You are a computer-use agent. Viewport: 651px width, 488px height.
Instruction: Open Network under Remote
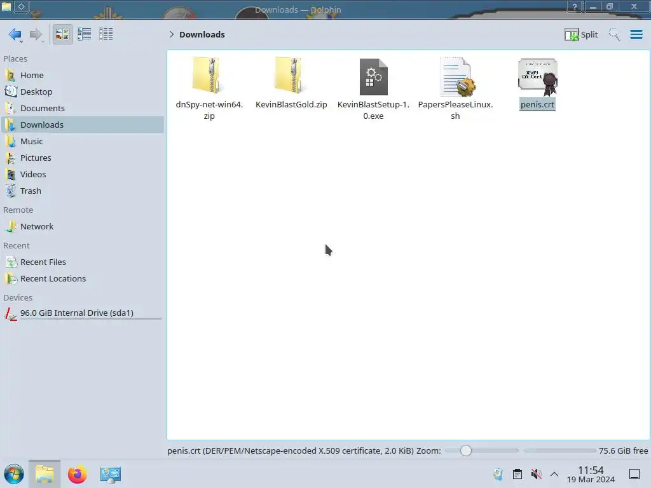tap(83, 227)
